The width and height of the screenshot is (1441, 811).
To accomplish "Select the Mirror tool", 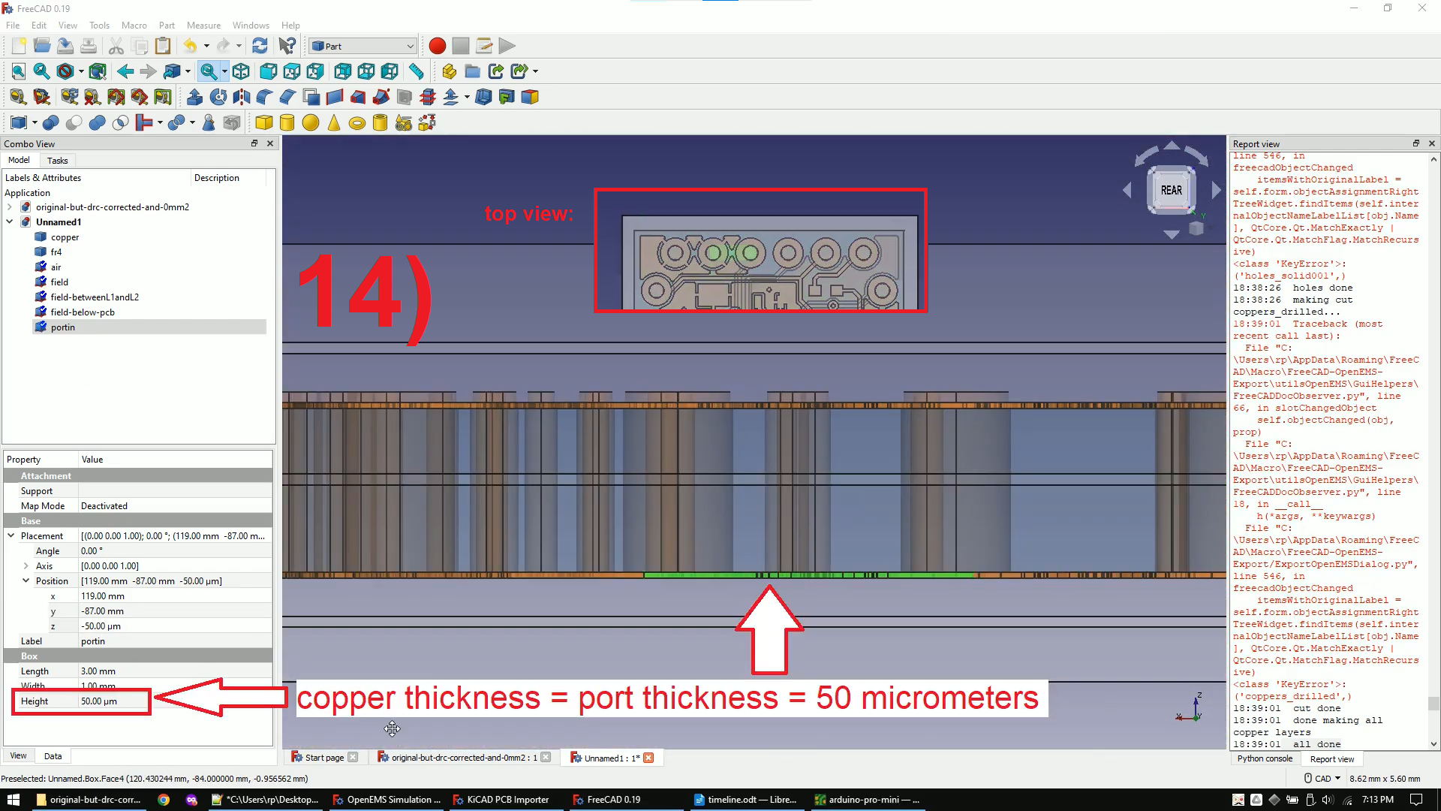I will click(241, 97).
